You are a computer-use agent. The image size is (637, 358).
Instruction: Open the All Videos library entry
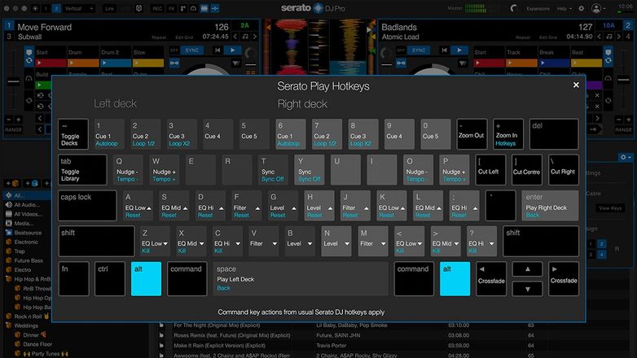point(28,214)
